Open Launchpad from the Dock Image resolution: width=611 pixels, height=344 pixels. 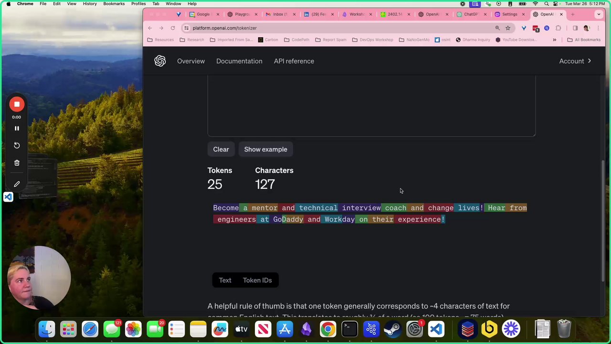[68, 329]
